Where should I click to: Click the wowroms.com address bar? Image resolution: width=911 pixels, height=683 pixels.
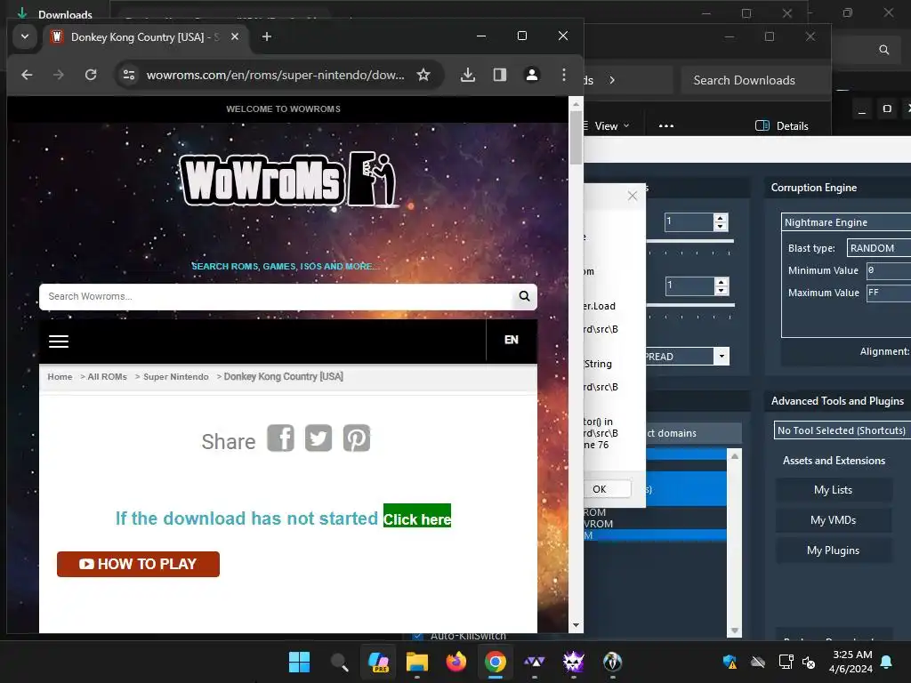276,75
